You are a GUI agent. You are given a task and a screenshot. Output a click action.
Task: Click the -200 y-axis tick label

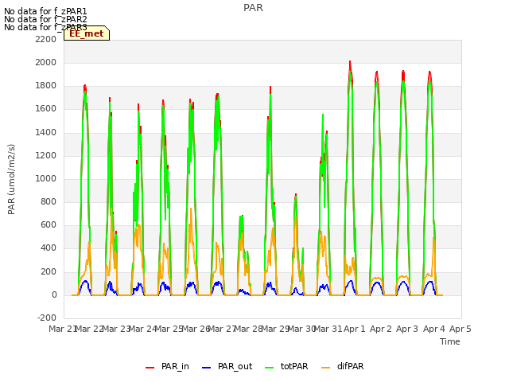coord(47,318)
